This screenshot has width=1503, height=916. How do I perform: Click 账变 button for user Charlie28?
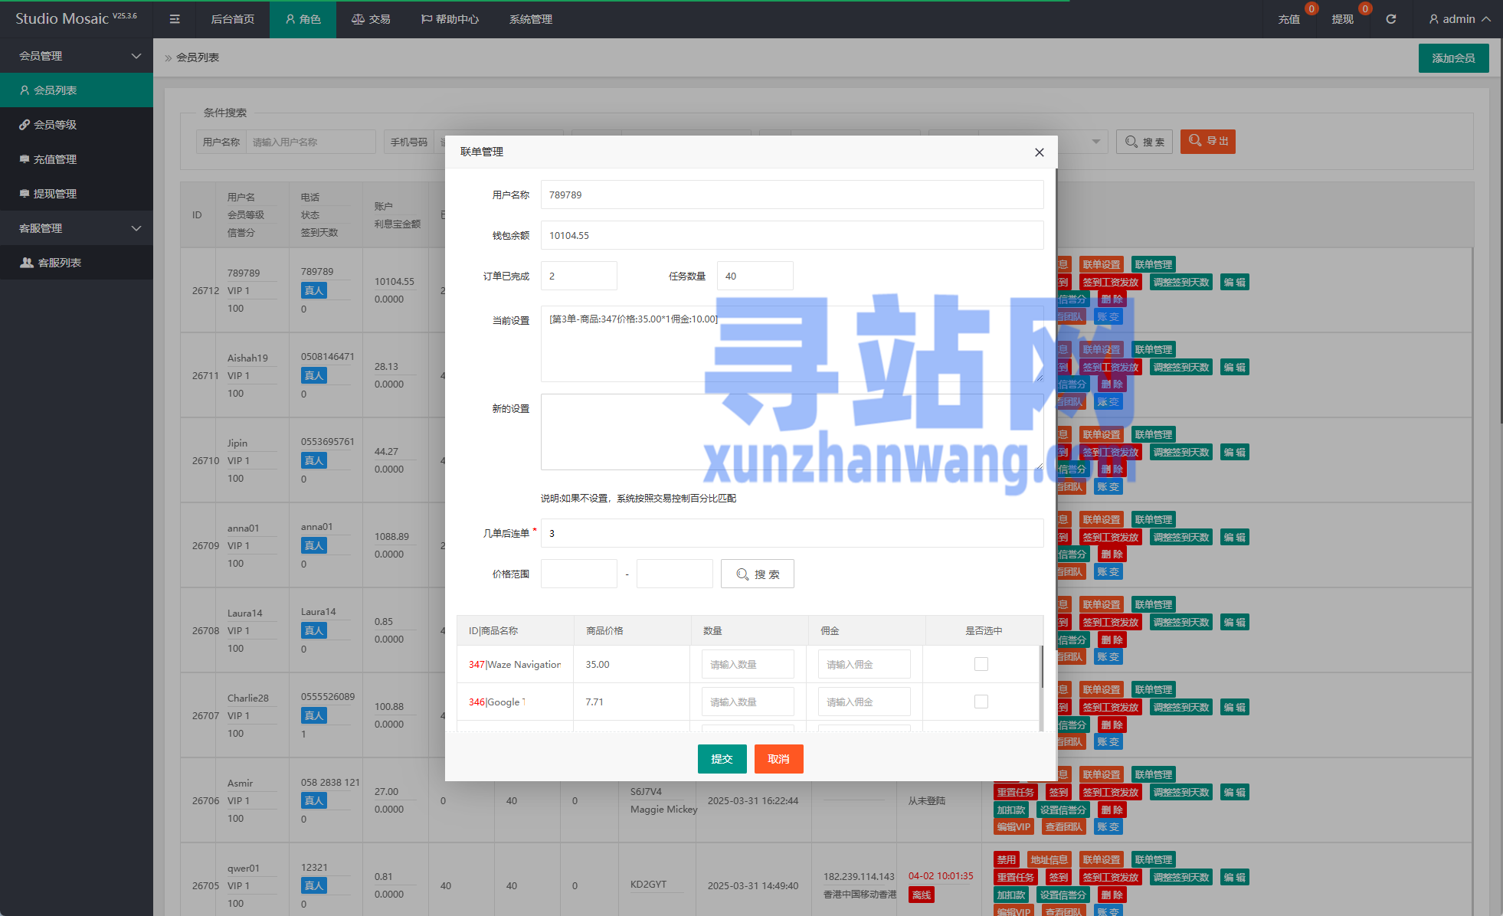tap(1108, 741)
